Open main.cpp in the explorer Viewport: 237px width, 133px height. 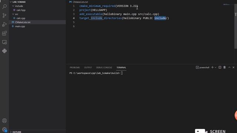(x=20, y=26)
